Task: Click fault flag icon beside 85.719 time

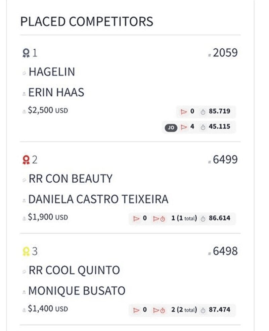Action: [x=184, y=111]
